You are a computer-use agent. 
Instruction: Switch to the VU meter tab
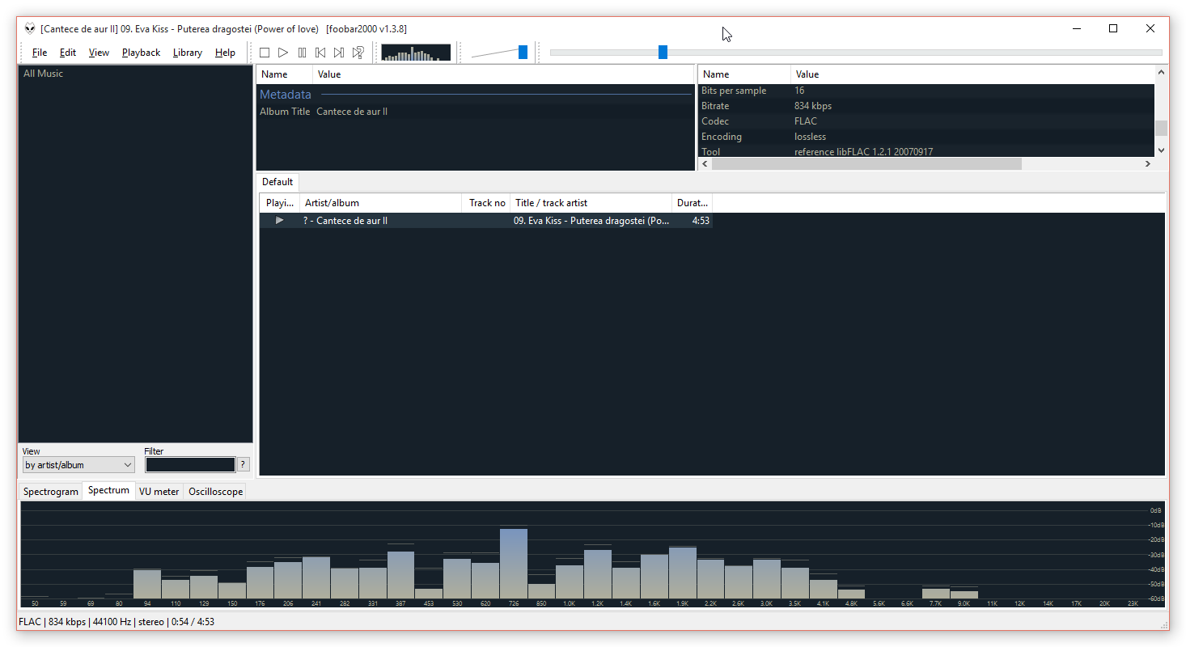pyautogui.click(x=159, y=492)
